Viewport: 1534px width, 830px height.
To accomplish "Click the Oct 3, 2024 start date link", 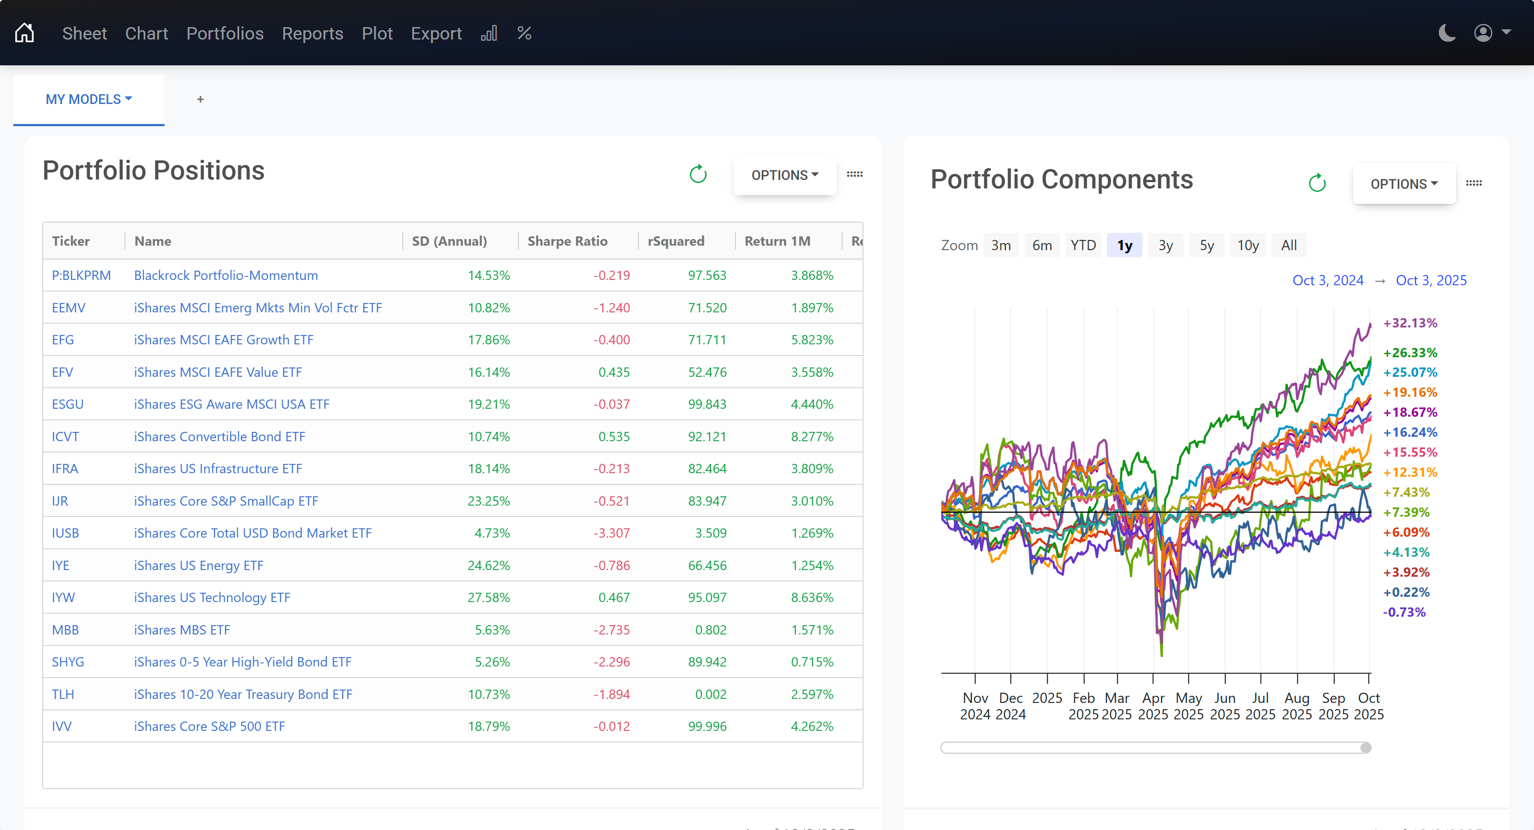I will coord(1328,279).
